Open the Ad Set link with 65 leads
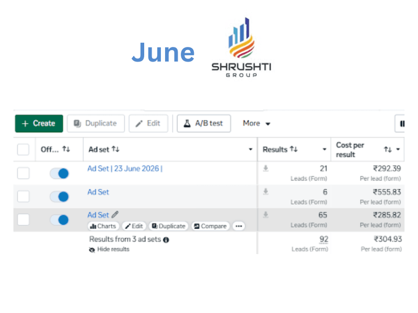Screen dimensions: 418x313 point(98,215)
